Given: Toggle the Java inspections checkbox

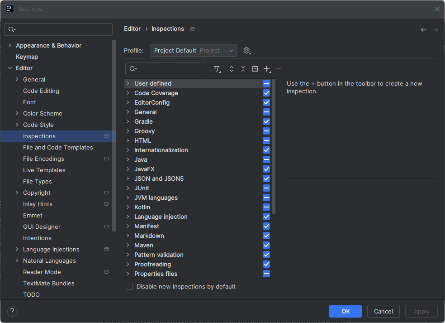Looking at the screenshot, I should (x=266, y=159).
